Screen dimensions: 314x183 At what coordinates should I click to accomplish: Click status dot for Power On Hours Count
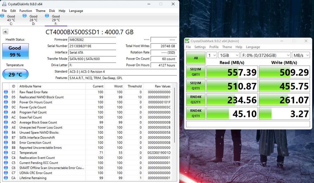[x=6, y=102]
